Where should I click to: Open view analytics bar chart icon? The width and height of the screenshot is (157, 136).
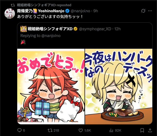(x=111, y=130)
